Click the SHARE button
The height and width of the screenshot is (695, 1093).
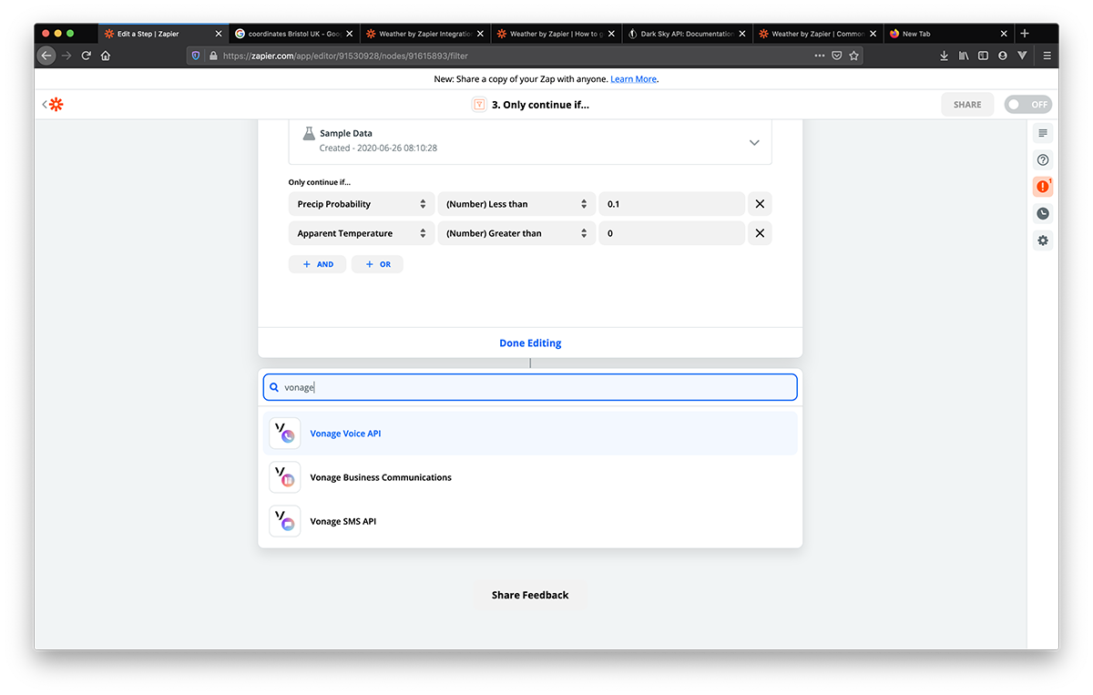(x=967, y=105)
